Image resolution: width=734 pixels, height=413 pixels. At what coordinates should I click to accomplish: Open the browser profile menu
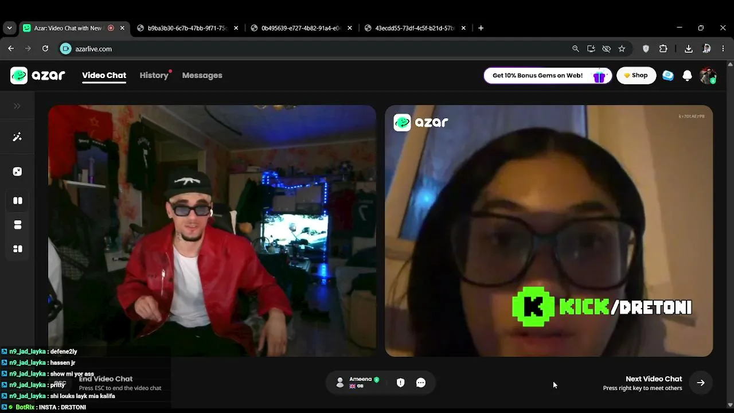pos(706,49)
